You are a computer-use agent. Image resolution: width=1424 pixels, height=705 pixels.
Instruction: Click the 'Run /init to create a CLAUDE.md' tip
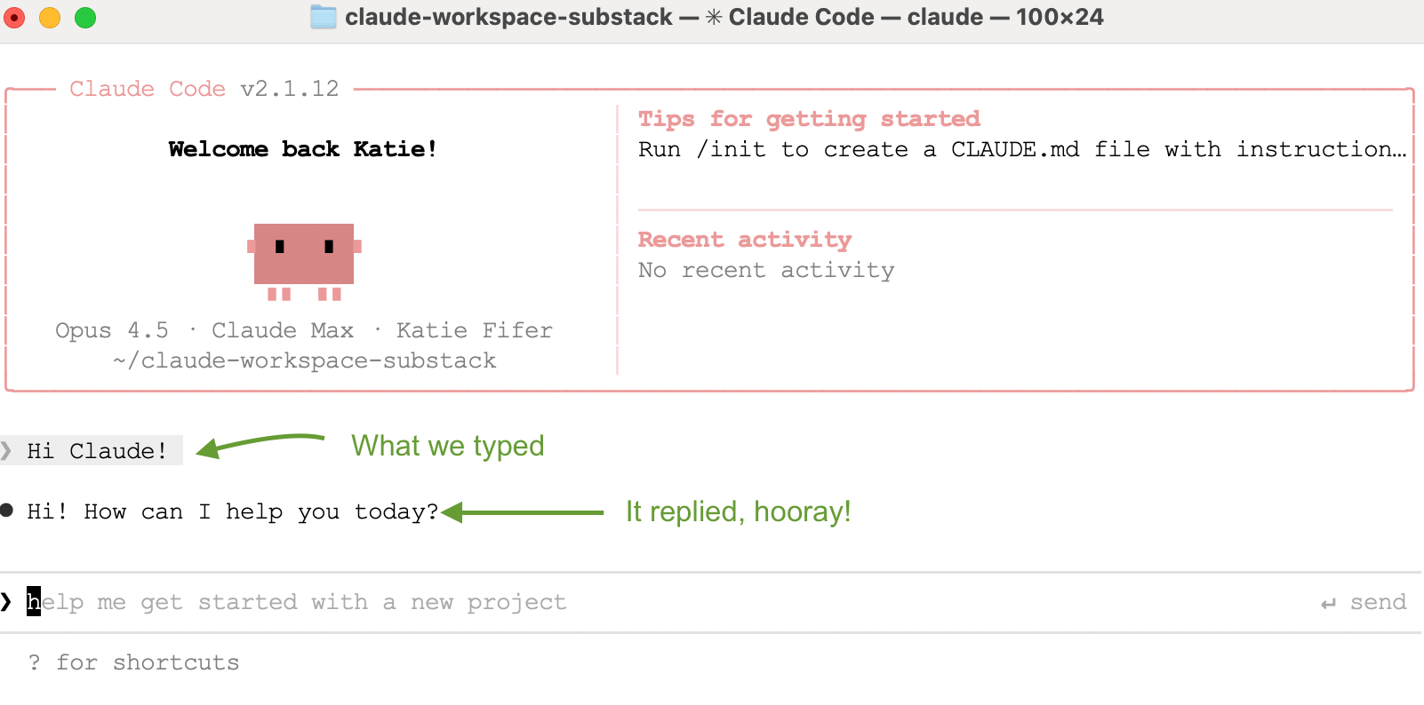tap(1022, 149)
